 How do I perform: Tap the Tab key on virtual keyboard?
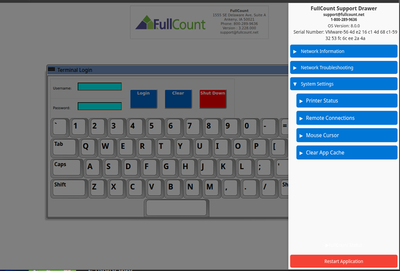click(65, 148)
